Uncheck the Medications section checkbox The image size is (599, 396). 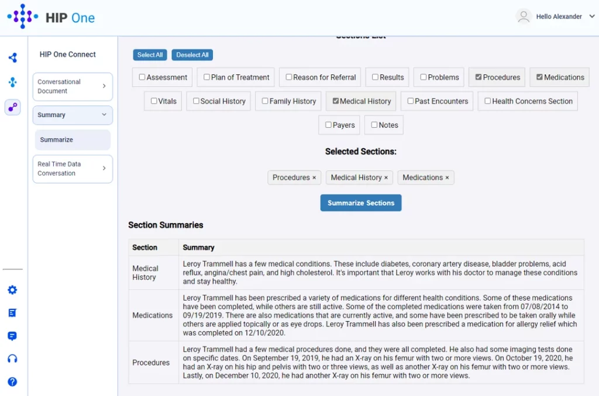539,77
